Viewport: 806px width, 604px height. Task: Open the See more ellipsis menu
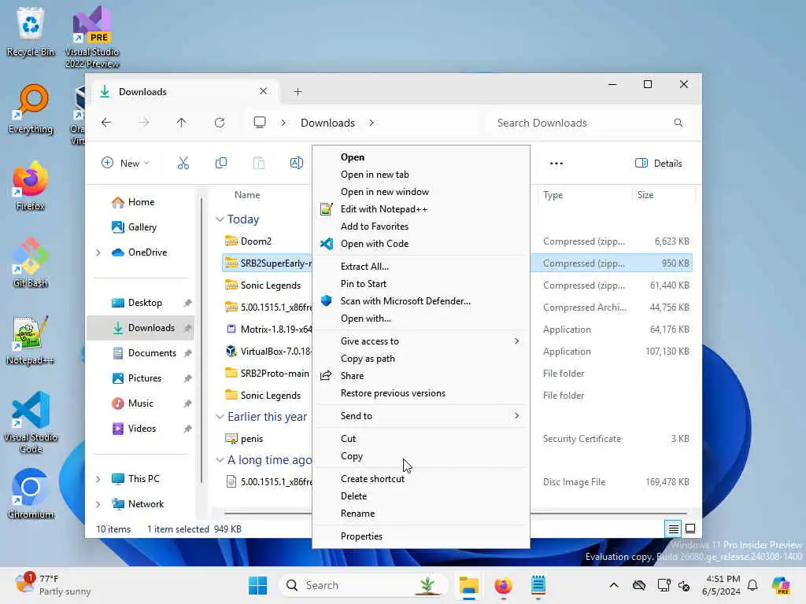(x=556, y=164)
